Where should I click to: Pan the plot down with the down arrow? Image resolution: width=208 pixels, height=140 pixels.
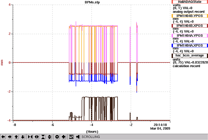click(x=23, y=137)
